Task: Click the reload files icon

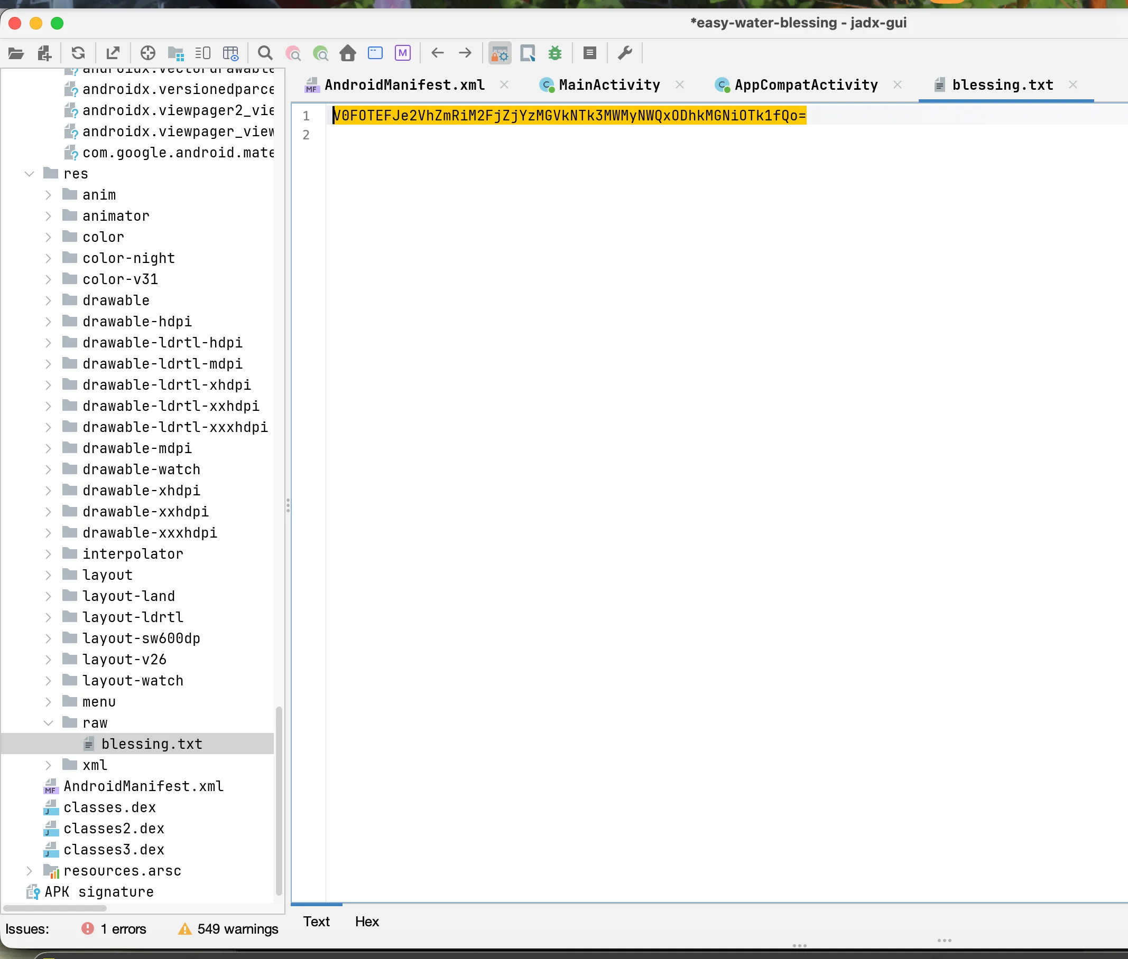Action: (x=78, y=53)
